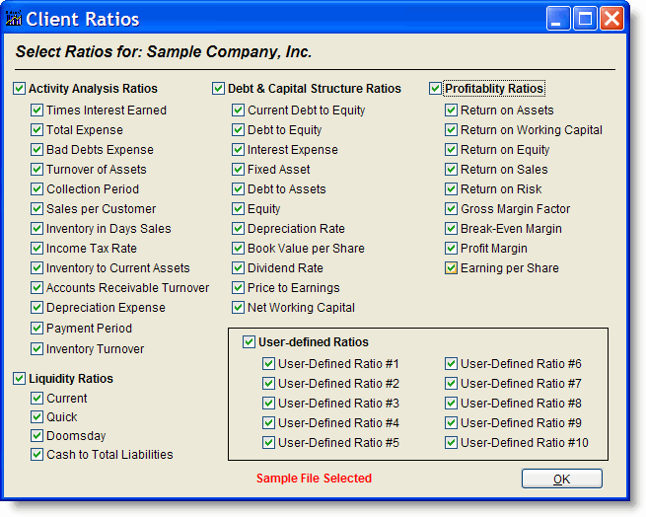Toggle the Profitablity Ratios group checkbox
This screenshot has height=517, width=646.
coord(435,88)
